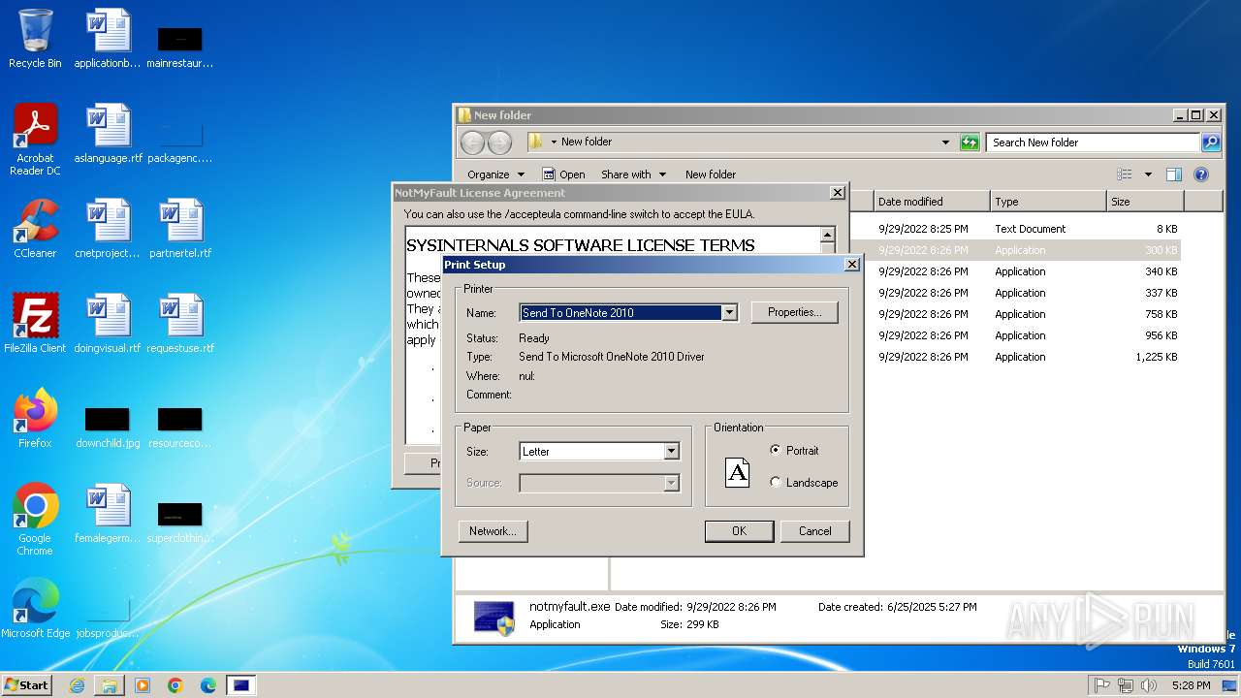
Task: Click the Explorer refresh button
Action: [x=970, y=143]
